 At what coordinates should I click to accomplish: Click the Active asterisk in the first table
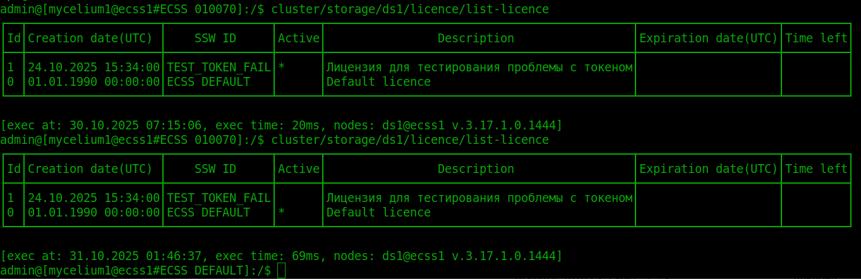coord(281,68)
